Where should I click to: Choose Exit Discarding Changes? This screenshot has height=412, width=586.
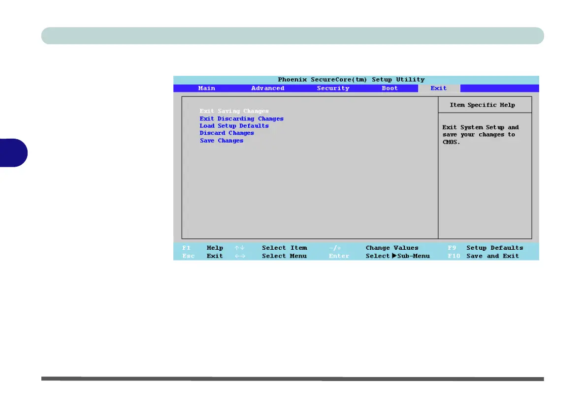click(241, 118)
